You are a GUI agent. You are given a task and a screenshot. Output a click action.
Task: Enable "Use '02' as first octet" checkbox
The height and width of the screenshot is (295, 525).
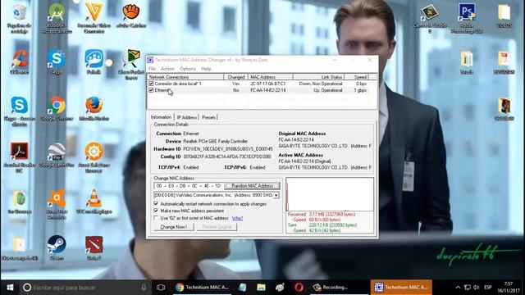[x=156, y=218]
